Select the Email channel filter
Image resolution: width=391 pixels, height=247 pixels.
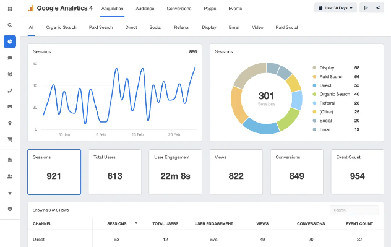coord(234,27)
